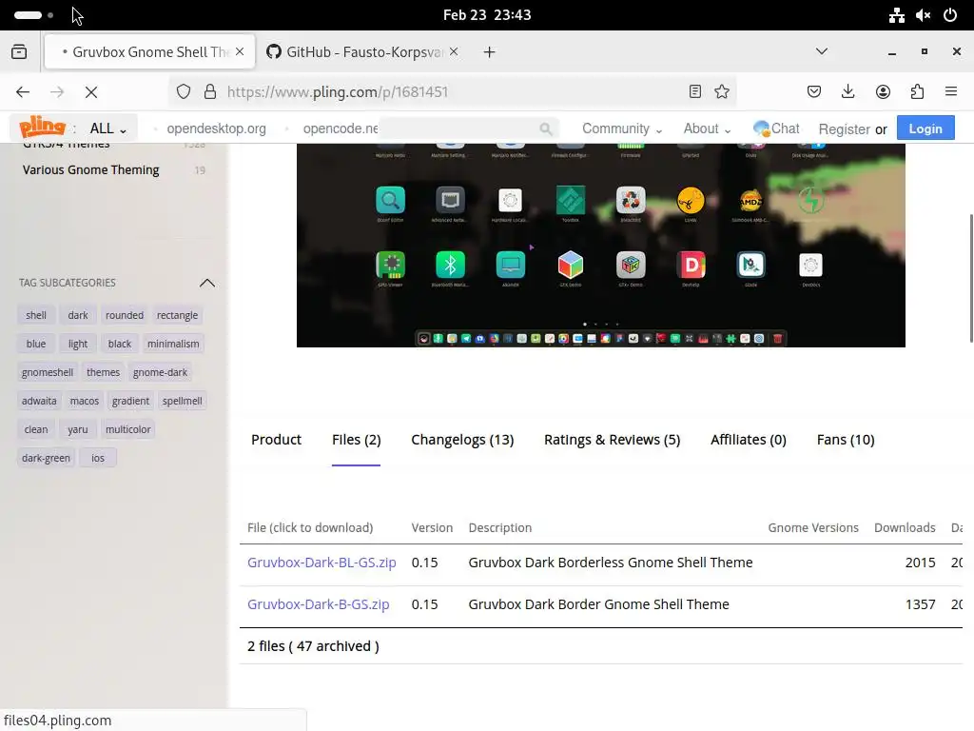Click the Gnome Versions column header
The image size is (974, 731).
(813, 527)
